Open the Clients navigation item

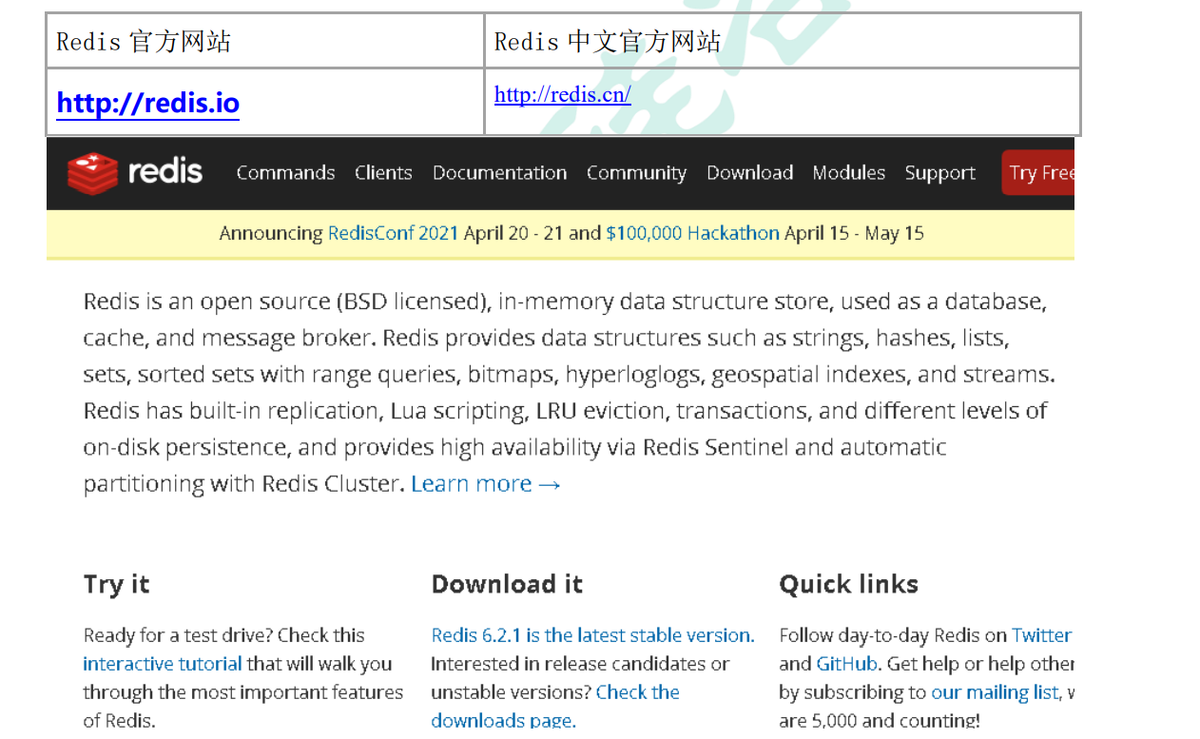click(x=383, y=173)
